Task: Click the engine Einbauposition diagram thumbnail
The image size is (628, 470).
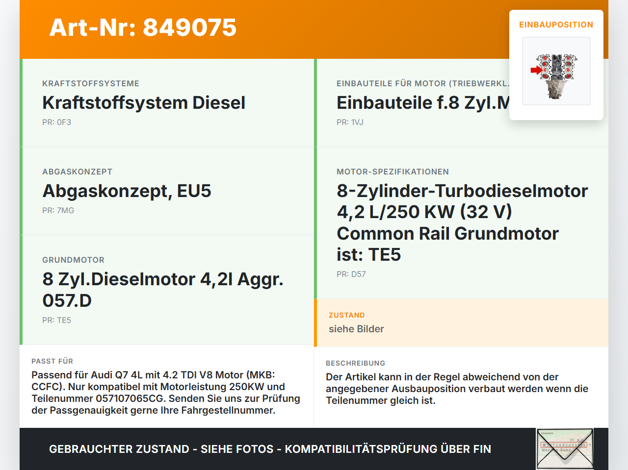Action: coord(556,71)
